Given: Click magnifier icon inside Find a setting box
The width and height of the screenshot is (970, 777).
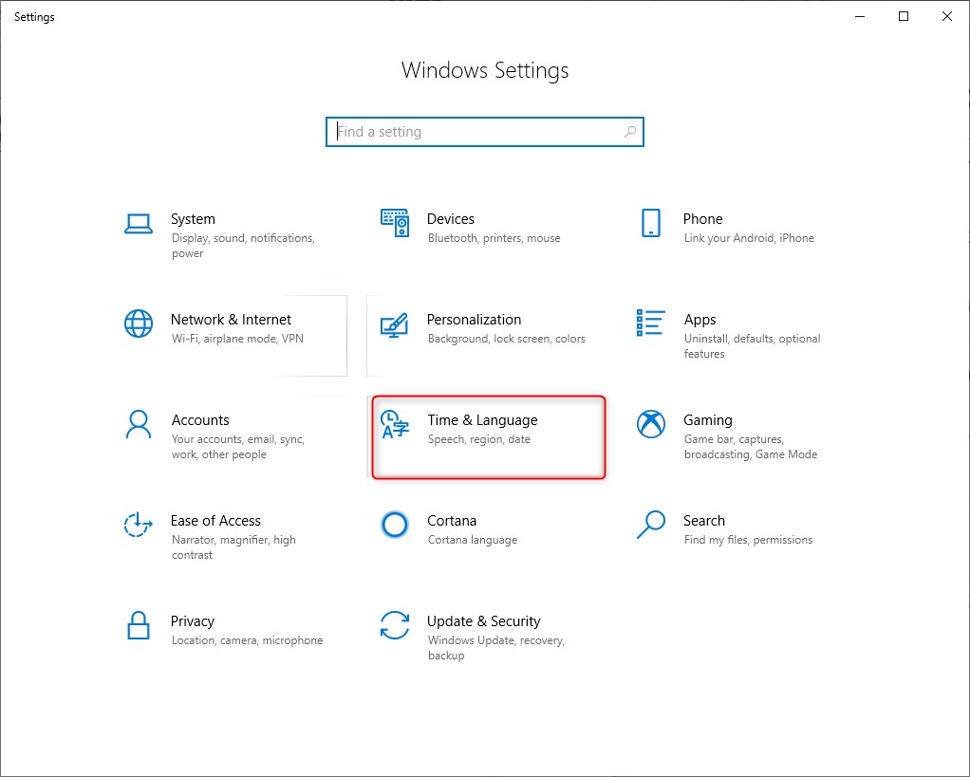Looking at the screenshot, I should [x=630, y=132].
